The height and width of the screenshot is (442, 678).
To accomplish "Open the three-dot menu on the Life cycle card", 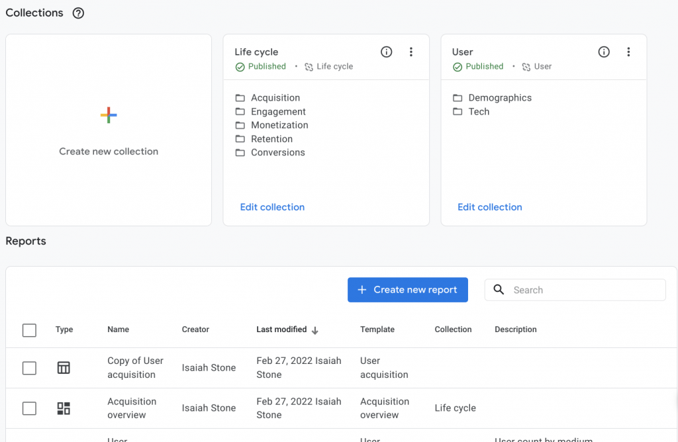I will (x=411, y=52).
